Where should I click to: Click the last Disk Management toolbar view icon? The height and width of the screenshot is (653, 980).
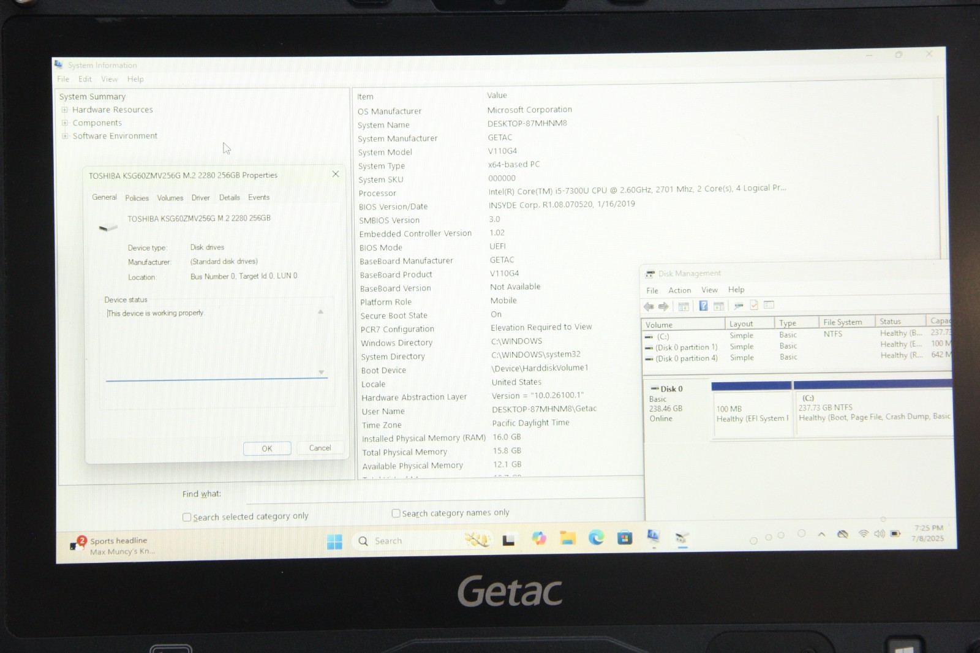769,304
